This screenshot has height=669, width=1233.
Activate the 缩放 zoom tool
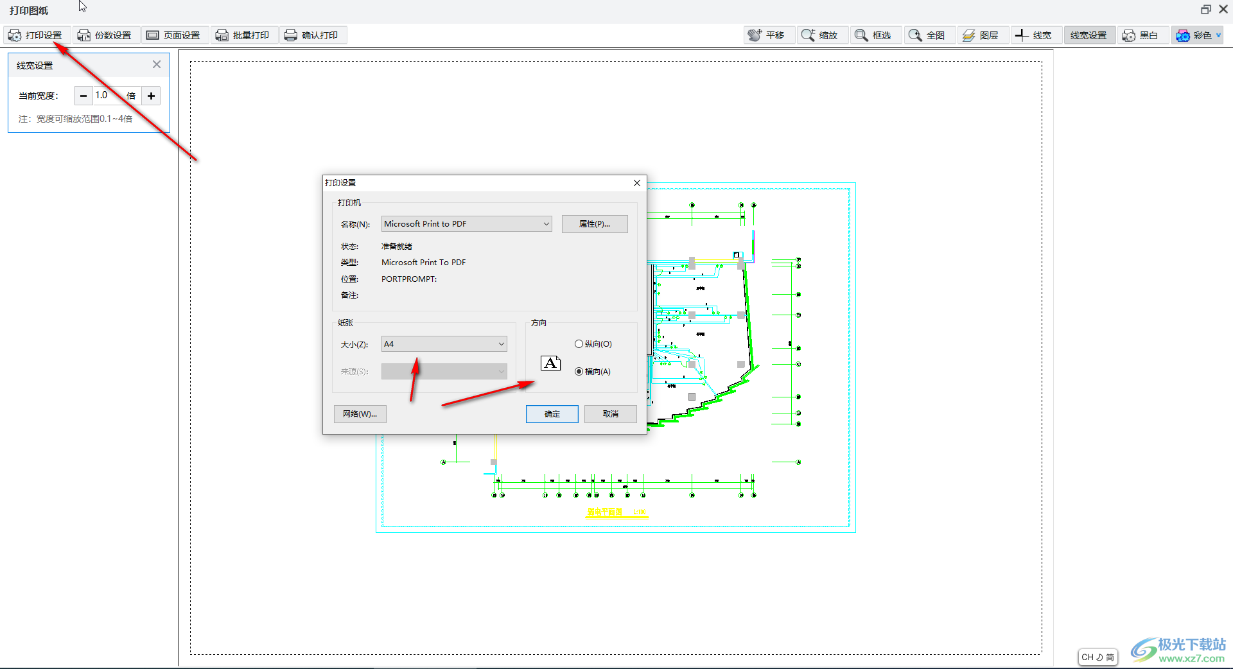click(x=822, y=35)
